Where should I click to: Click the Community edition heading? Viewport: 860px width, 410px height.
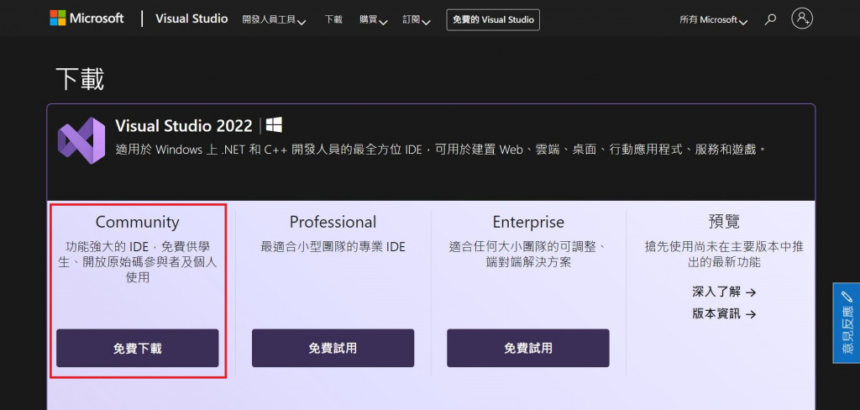[x=137, y=222]
